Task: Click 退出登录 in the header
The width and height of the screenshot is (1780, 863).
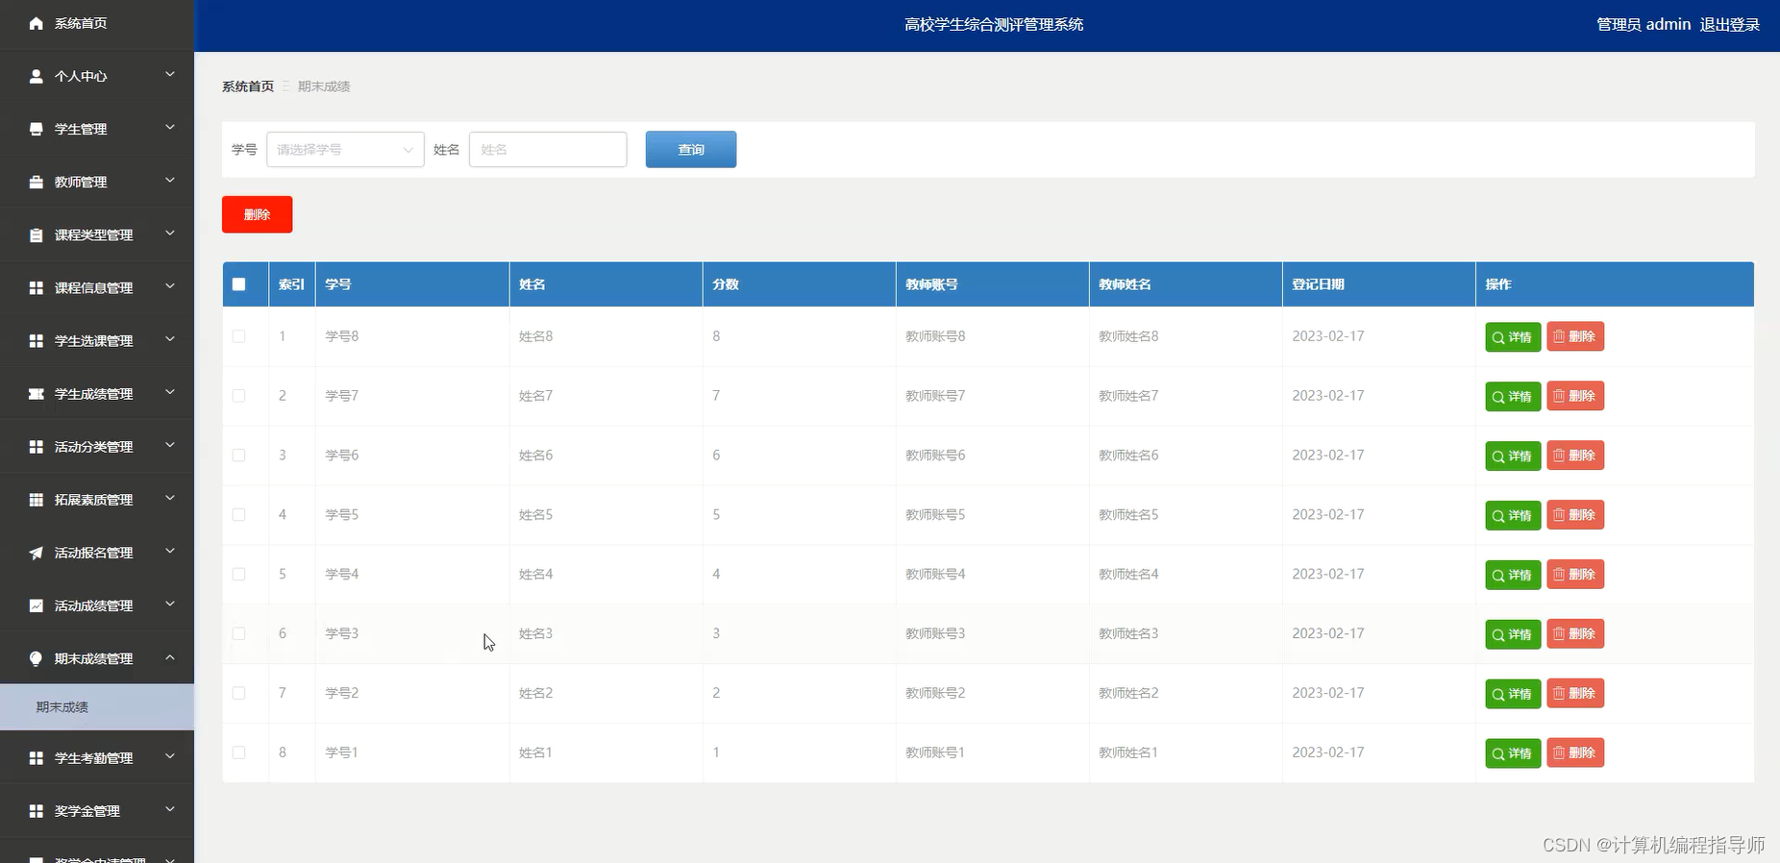Action: pos(1729,25)
